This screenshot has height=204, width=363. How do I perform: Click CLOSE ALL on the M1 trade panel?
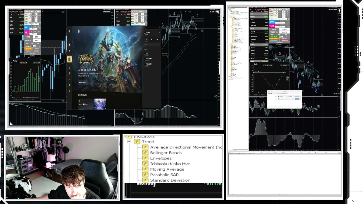tap(279, 44)
